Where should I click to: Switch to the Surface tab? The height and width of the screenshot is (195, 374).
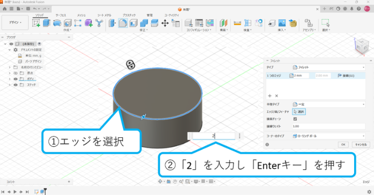(61, 15)
